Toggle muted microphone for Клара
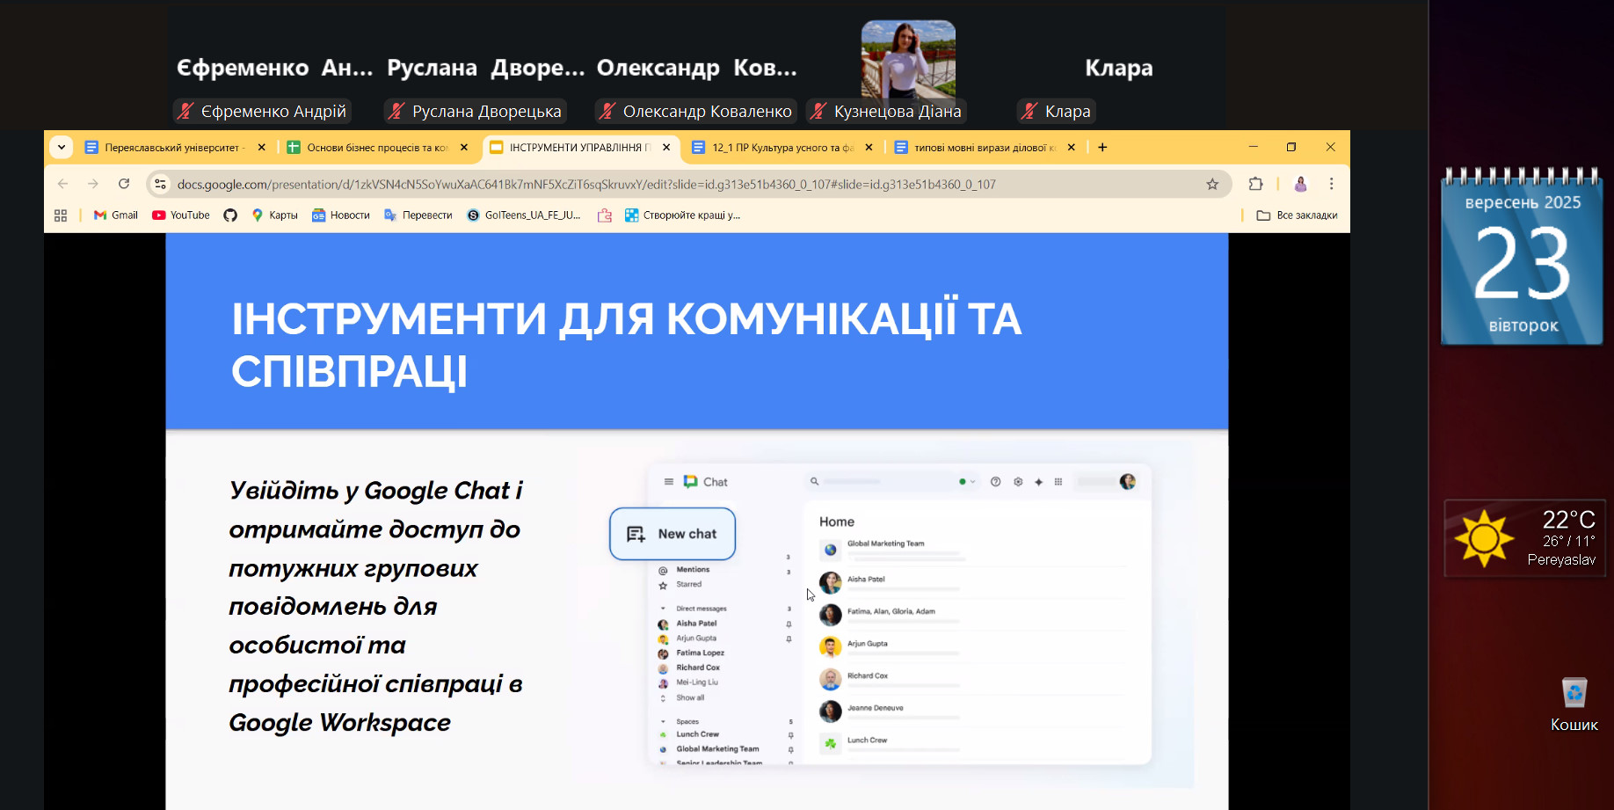This screenshot has height=810, width=1614. [x=1029, y=112]
